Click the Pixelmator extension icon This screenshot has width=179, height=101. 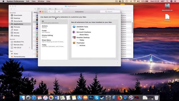click(x=74, y=43)
